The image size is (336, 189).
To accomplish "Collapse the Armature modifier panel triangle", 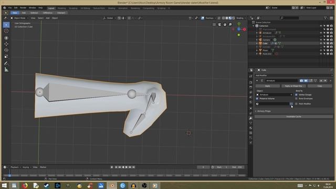I will (257, 81).
